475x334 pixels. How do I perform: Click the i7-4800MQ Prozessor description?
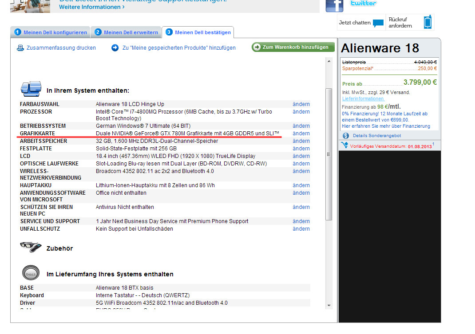pos(184,115)
